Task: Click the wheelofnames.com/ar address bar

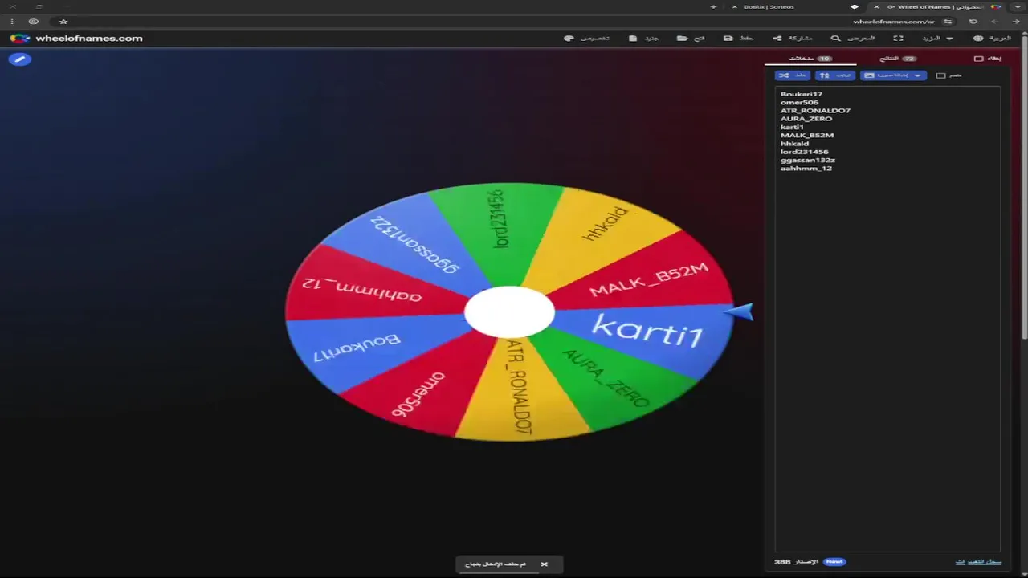Action: pyautogui.click(x=893, y=22)
